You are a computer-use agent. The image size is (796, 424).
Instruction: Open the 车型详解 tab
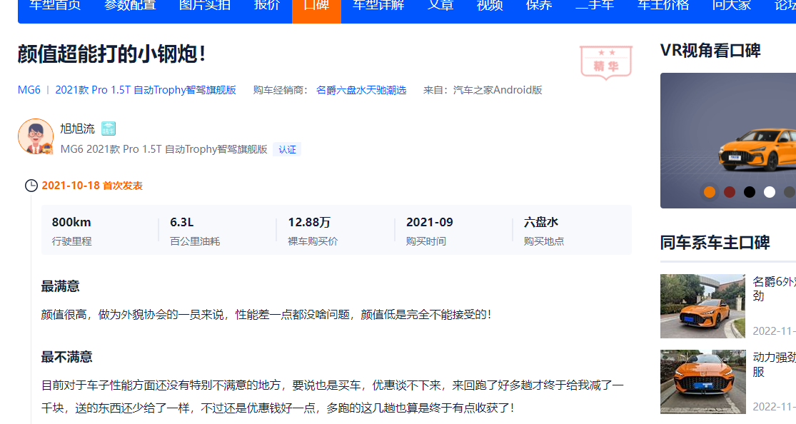pos(378,6)
